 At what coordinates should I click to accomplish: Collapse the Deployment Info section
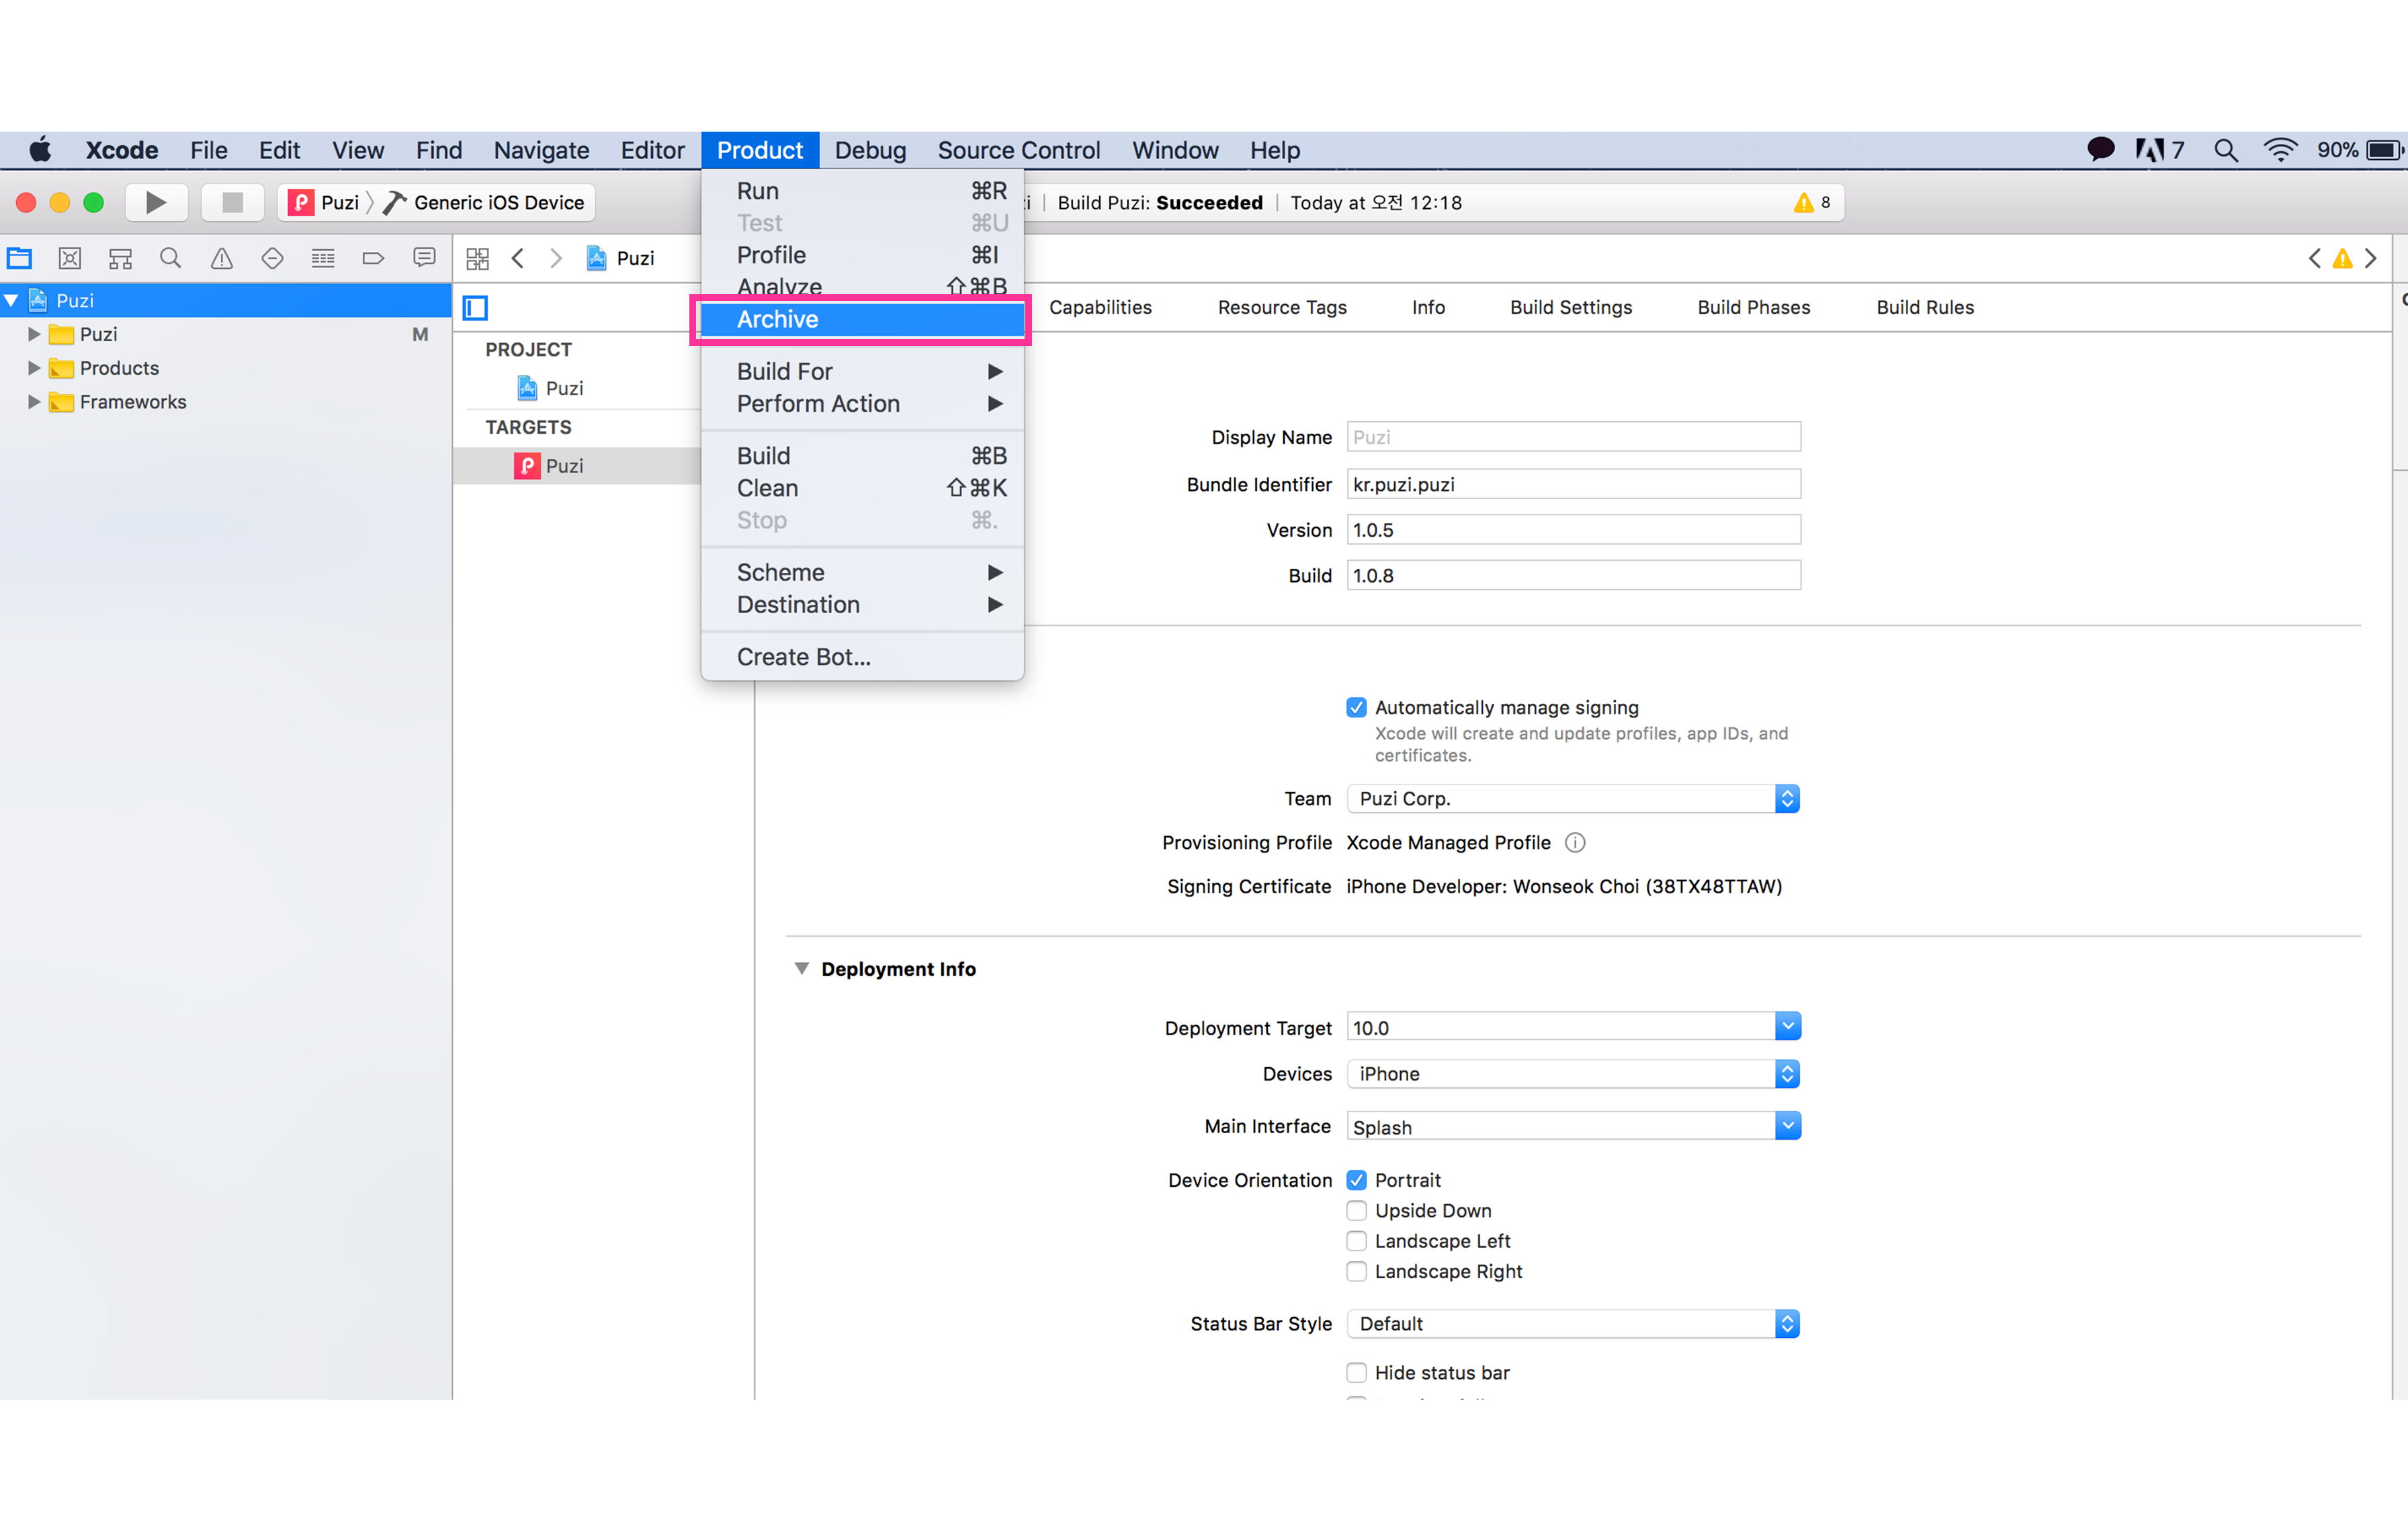click(801, 969)
